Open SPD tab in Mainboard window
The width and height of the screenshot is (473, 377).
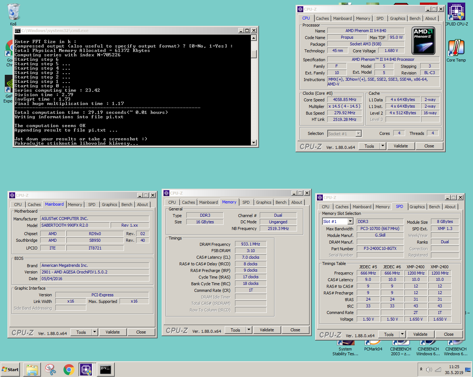click(92, 205)
